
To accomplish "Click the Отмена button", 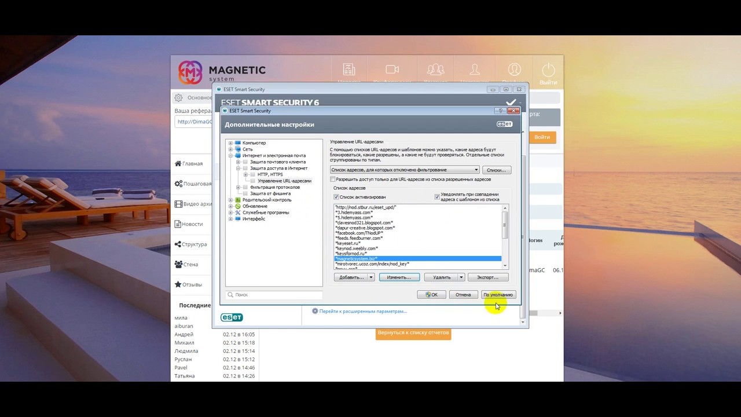I will pyautogui.click(x=463, y=295).
